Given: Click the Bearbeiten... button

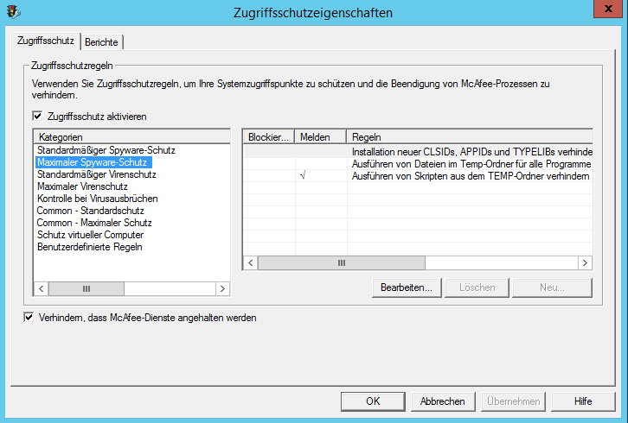Looking at the screenshot, I should (407, 287).
